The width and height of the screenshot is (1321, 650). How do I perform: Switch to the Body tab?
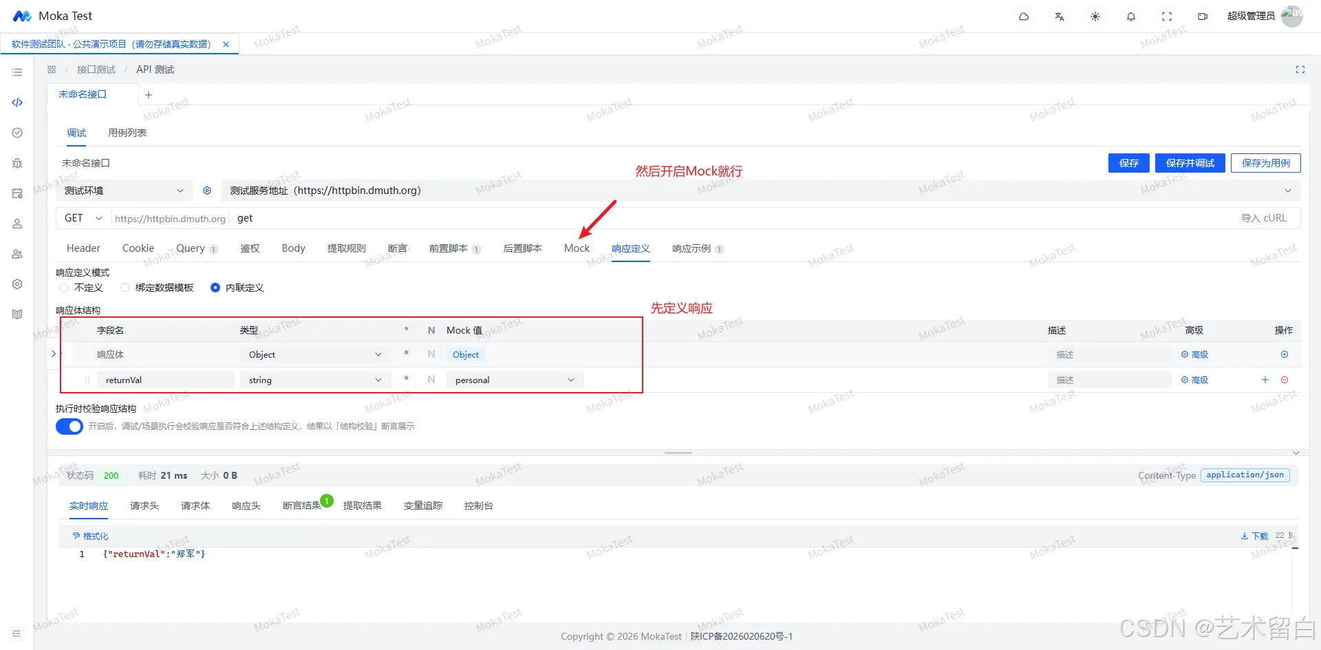[293, 248]
